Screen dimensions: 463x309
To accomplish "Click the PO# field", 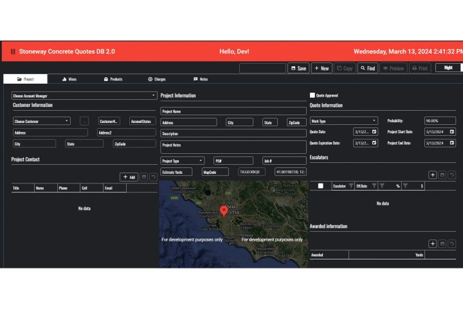I will [233, 160].
